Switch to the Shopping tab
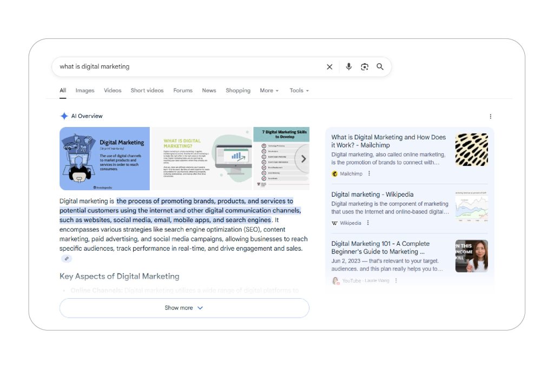This screenshot has width=554, height=369. 238,91
